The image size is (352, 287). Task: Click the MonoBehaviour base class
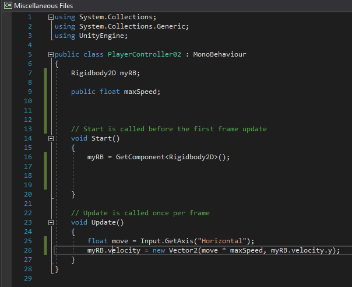pyautogui.click(x=220, y=54)
